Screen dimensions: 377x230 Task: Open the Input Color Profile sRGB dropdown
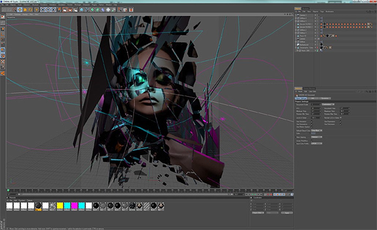point(316,144)
